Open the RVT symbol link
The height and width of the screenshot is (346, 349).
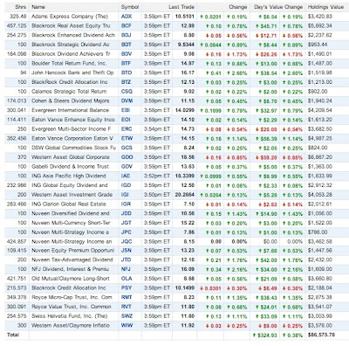[127, 307]
